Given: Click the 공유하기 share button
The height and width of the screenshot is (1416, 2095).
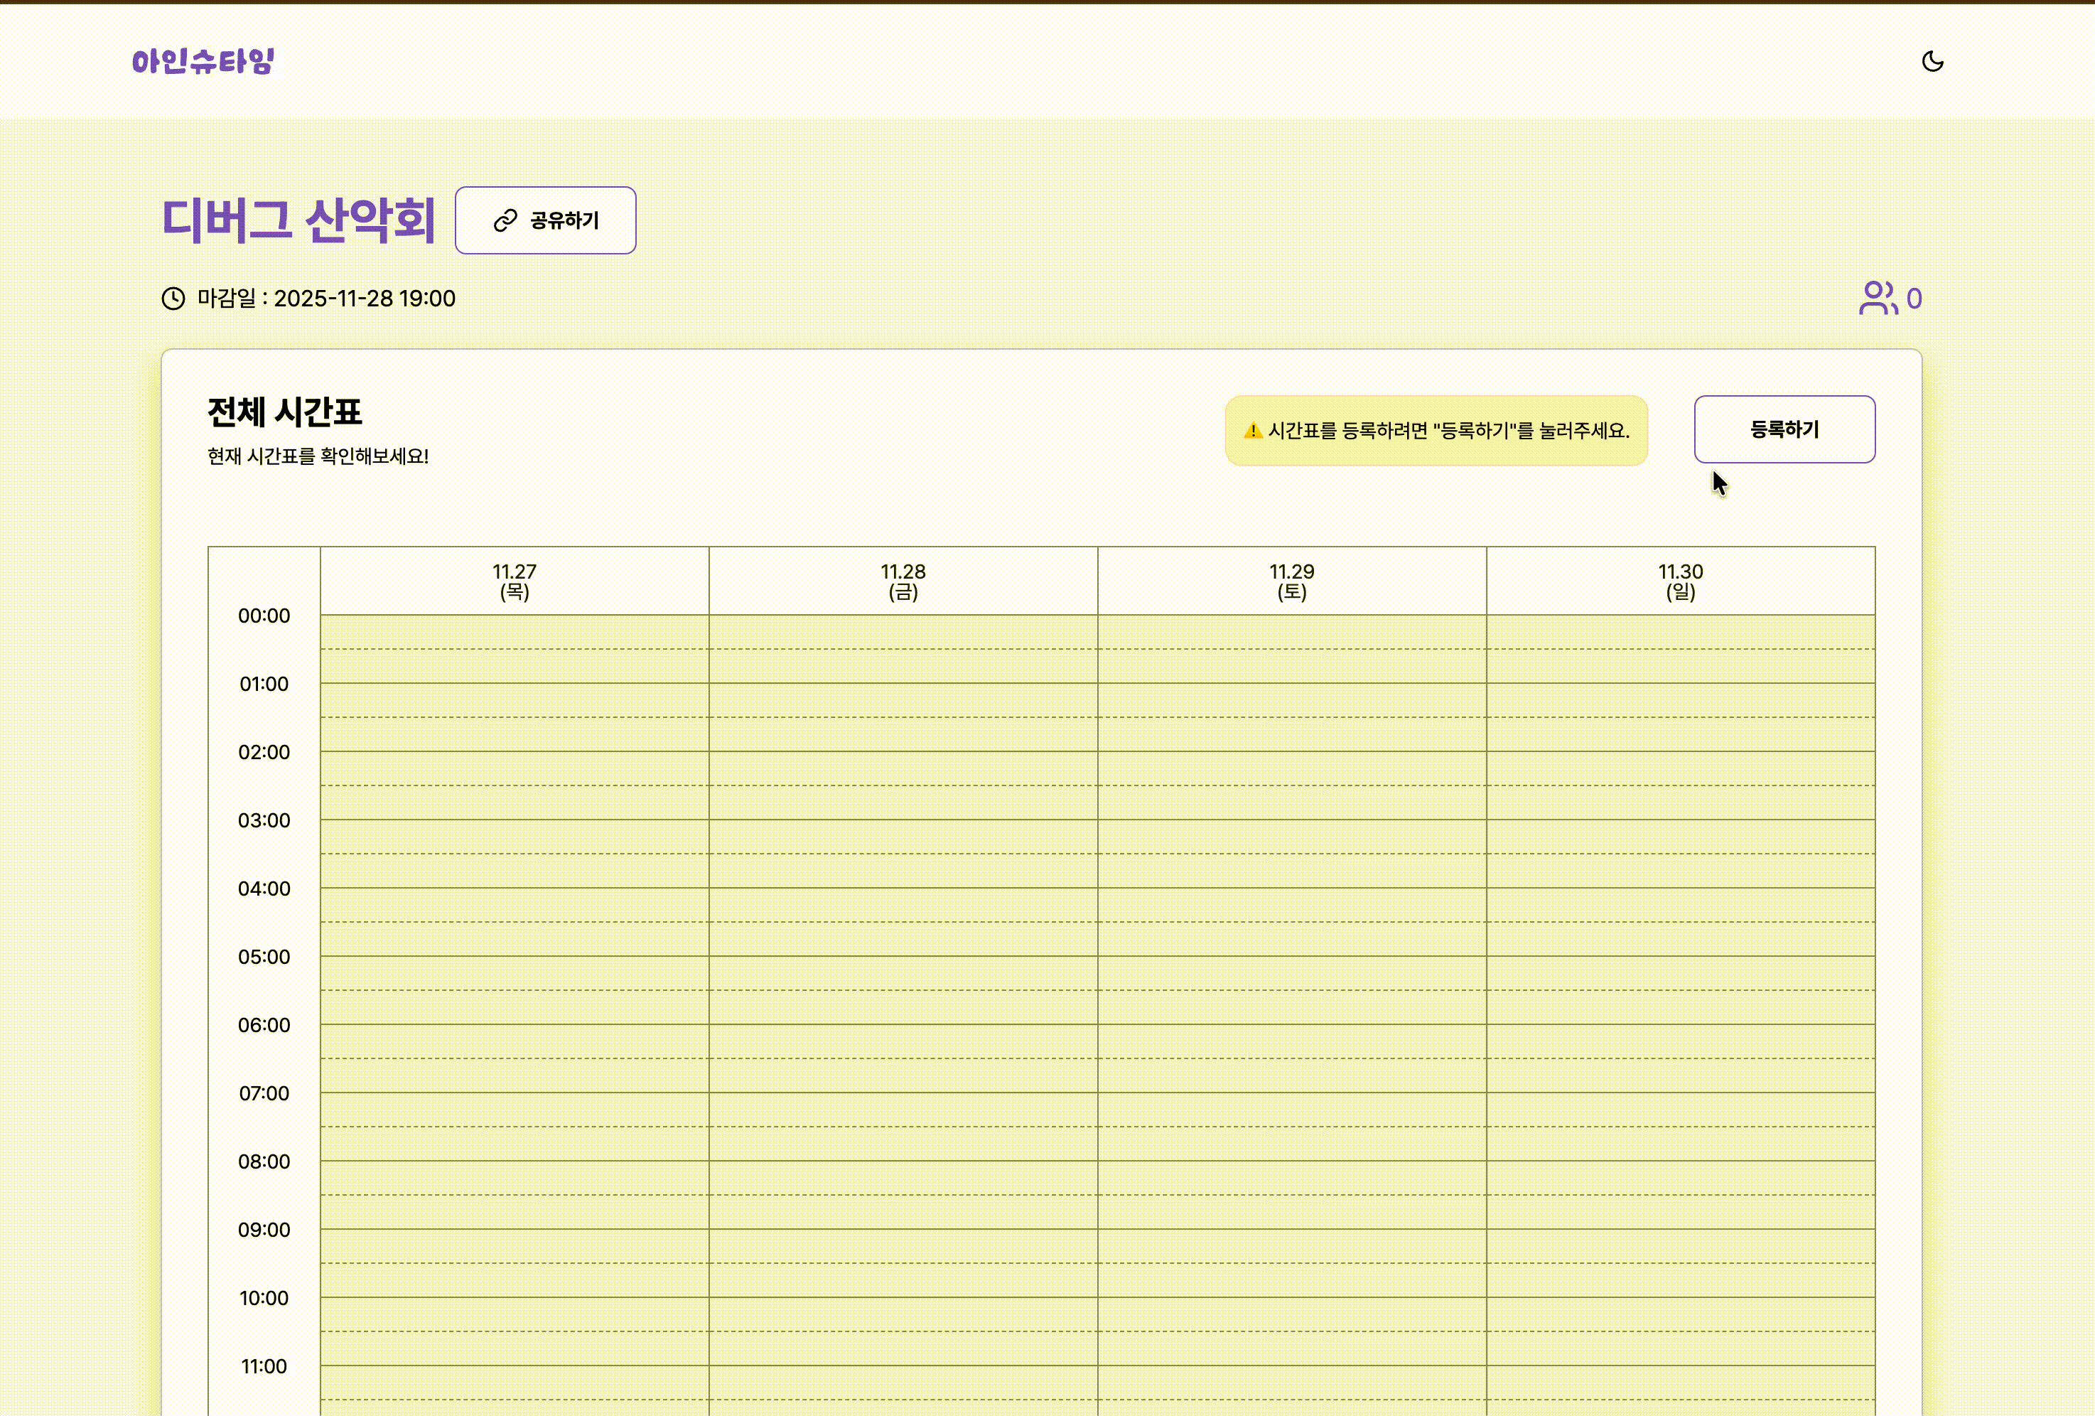Looking at the screenshot, I should pos(545,220).
